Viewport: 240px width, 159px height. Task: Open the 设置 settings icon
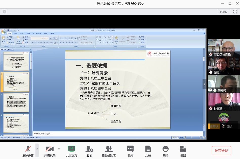point(183,150)
